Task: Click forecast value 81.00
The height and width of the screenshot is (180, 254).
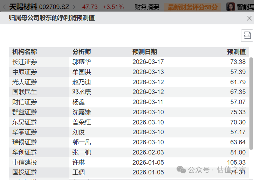Action: click(238, 152)
